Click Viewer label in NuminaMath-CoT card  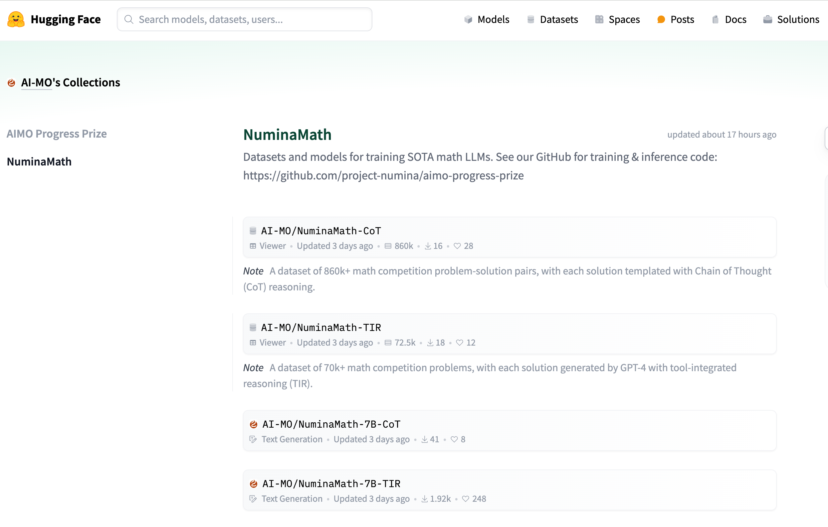273,246
